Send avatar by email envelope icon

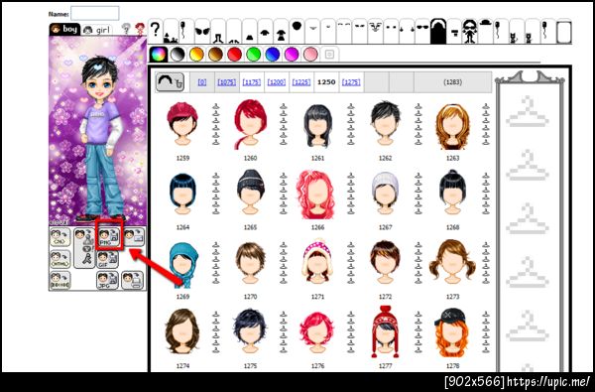click(x=134, y=236)
